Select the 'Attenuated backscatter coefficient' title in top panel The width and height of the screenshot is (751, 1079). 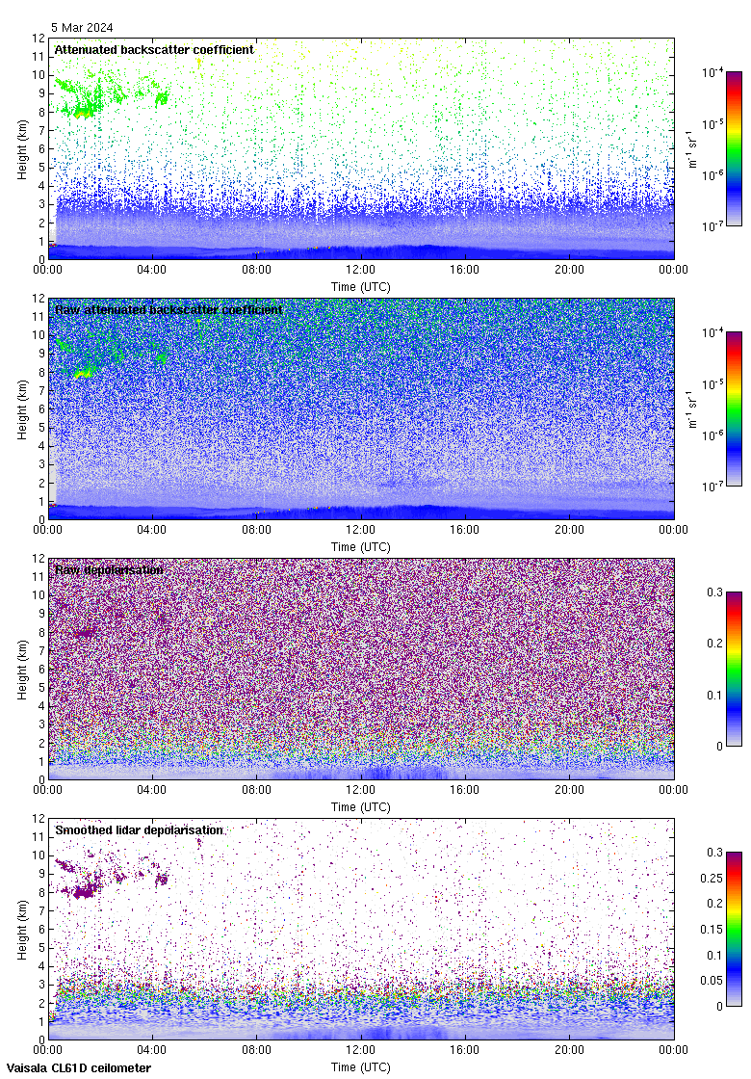154,49
